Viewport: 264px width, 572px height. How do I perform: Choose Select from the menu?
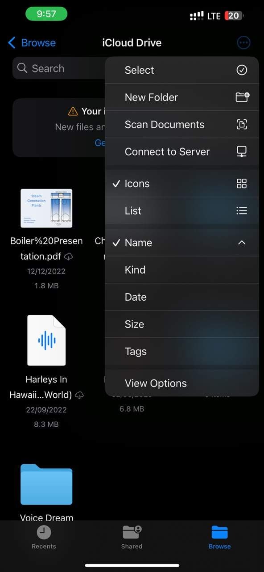click(x=182, y=70)
